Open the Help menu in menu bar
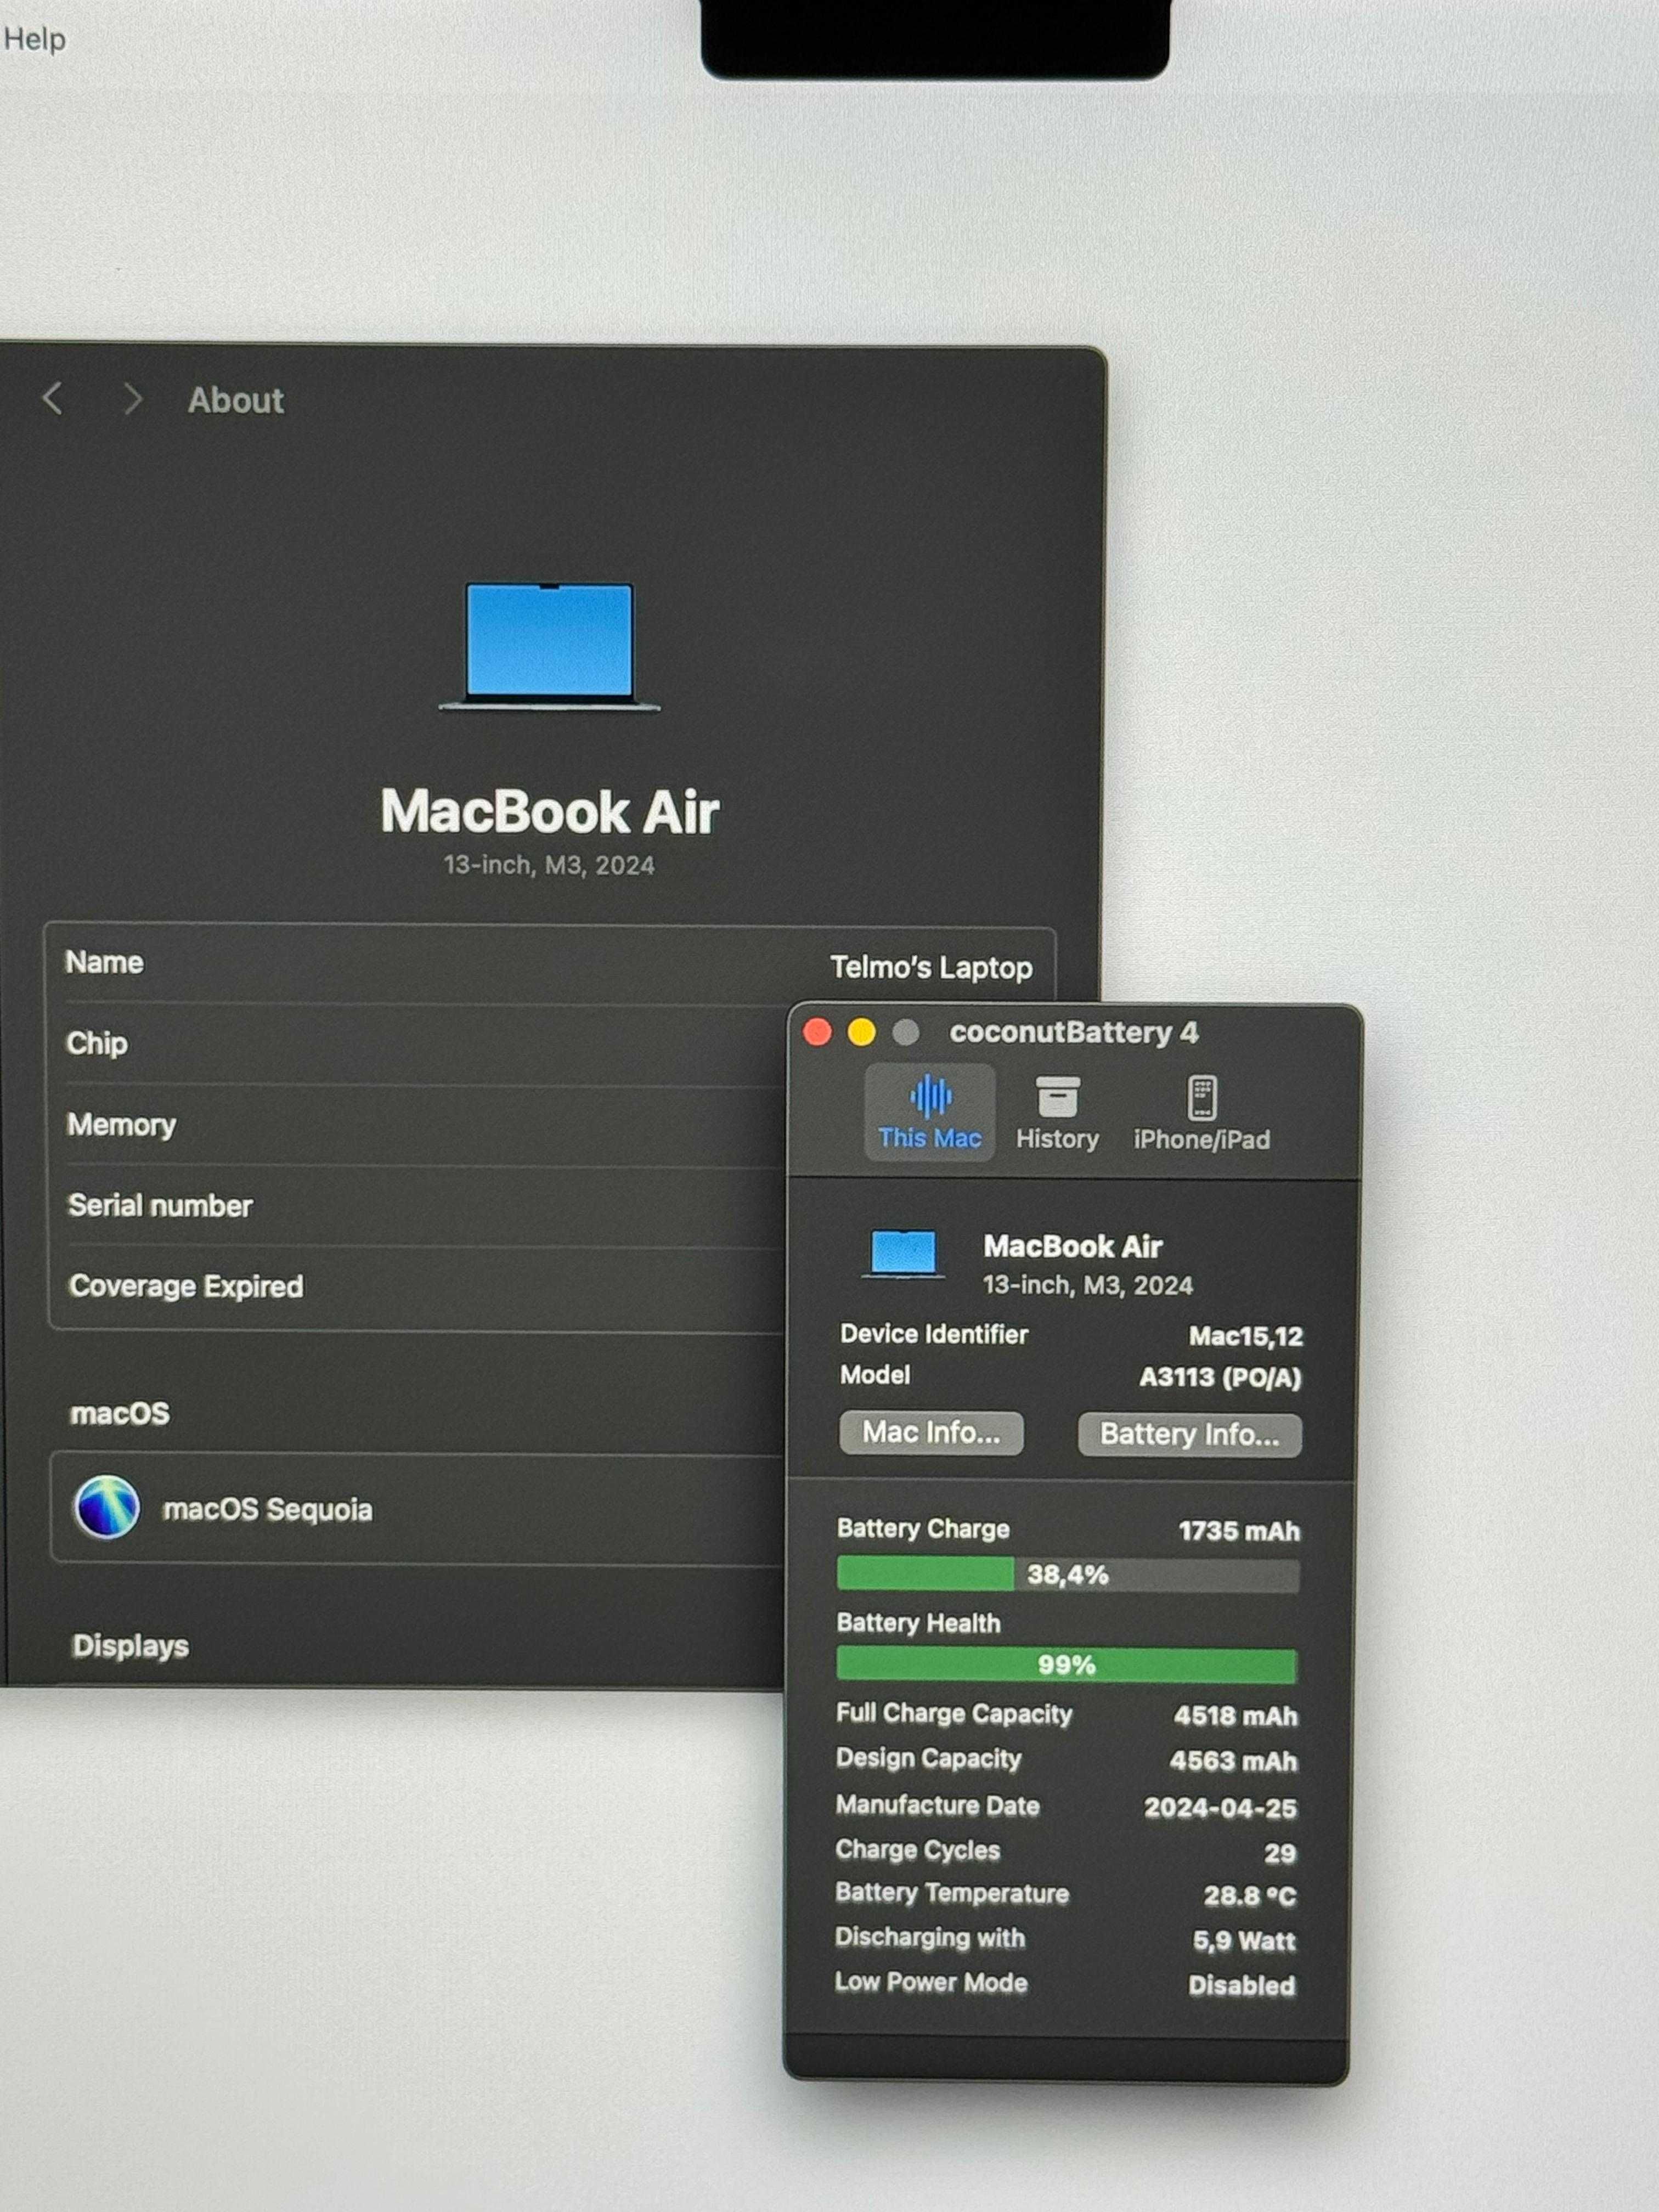 (35, 39)
